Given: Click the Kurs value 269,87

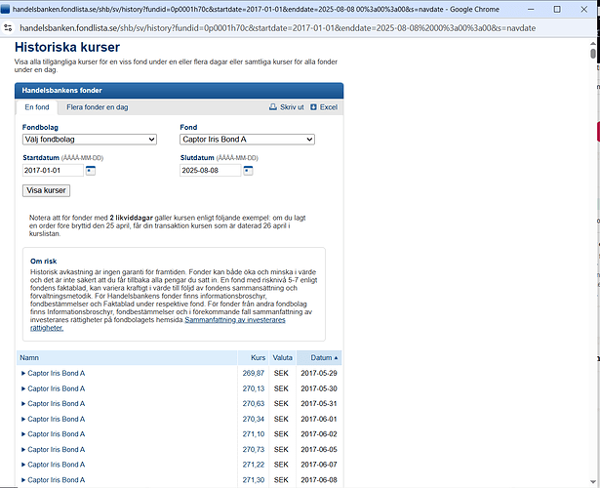Looking at the screenshot, I should pos(254,373).
